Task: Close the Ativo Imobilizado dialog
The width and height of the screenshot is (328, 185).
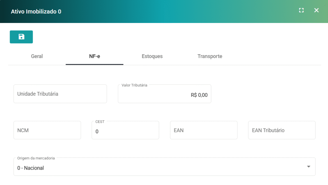Action: tap(316, 10)
